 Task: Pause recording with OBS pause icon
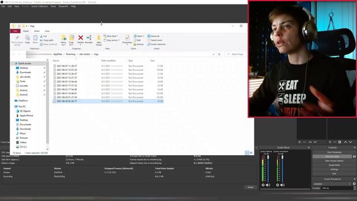coord(354,156)
